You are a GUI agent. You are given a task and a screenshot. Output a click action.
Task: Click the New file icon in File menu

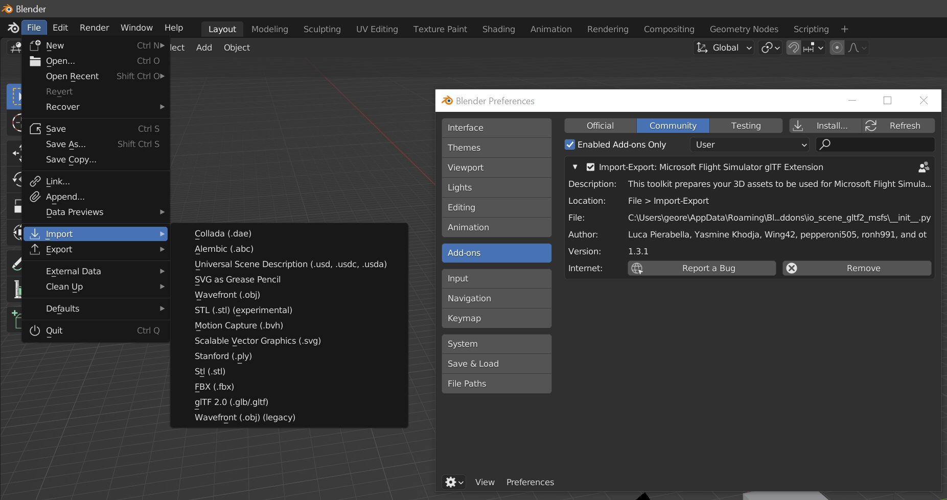(x=35, y=45)
